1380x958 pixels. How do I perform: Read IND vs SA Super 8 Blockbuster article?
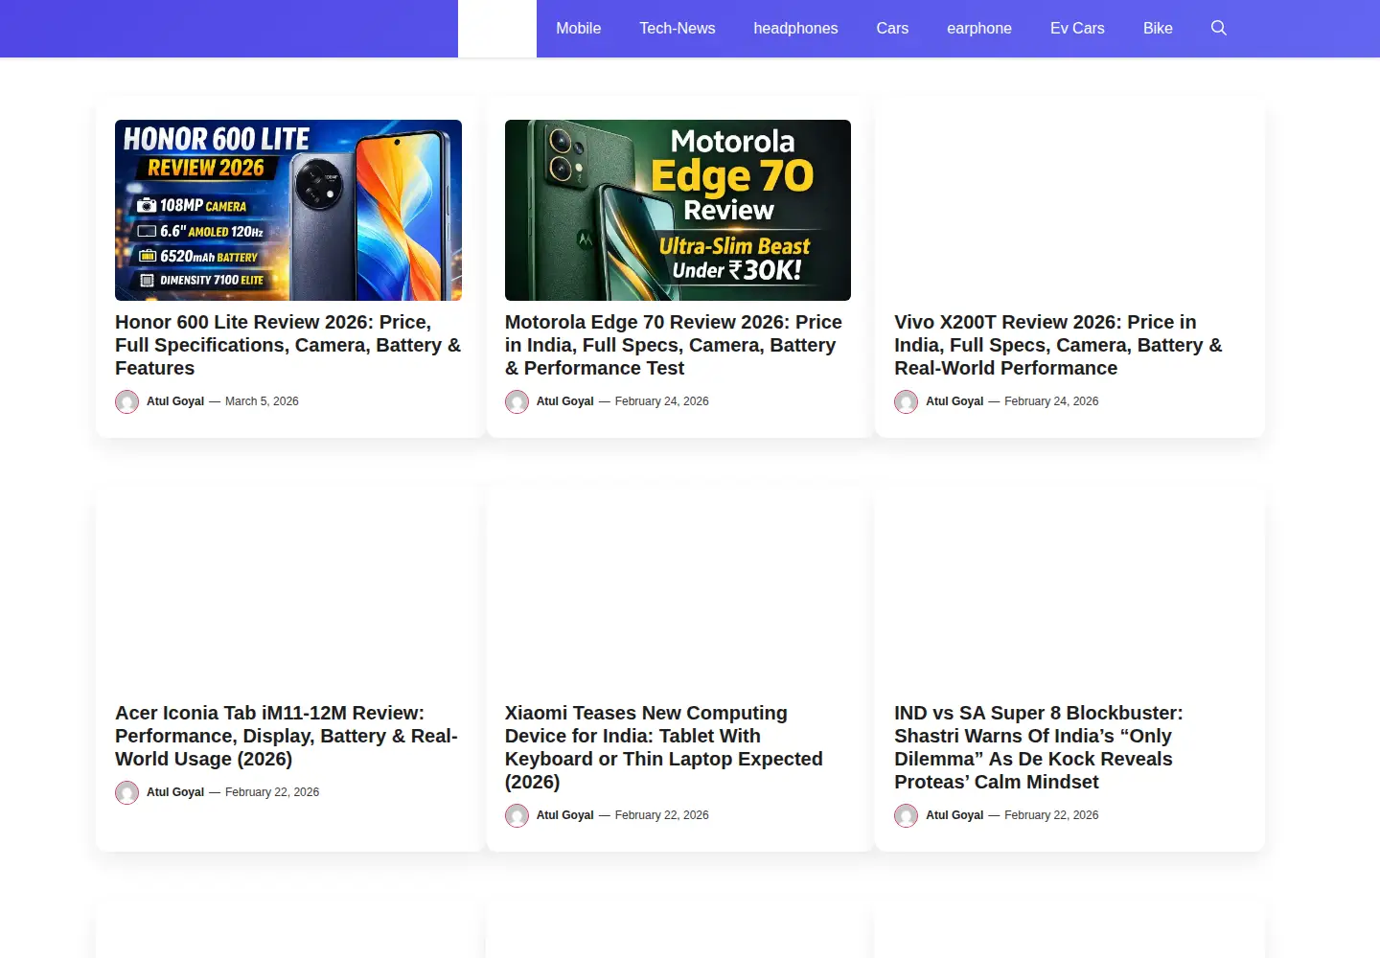coord(1039,747)
